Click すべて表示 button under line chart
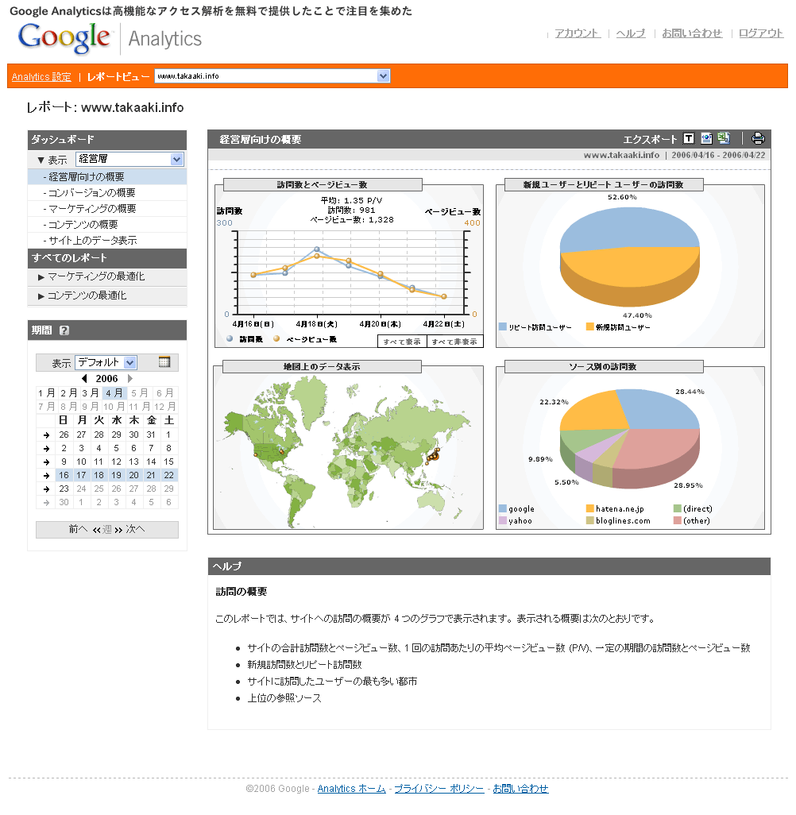The width and height of the screenshot is (796, 815). pos(402,342)
